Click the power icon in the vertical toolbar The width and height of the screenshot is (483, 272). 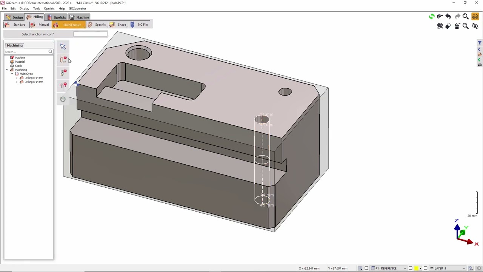(x=63, y=99)
